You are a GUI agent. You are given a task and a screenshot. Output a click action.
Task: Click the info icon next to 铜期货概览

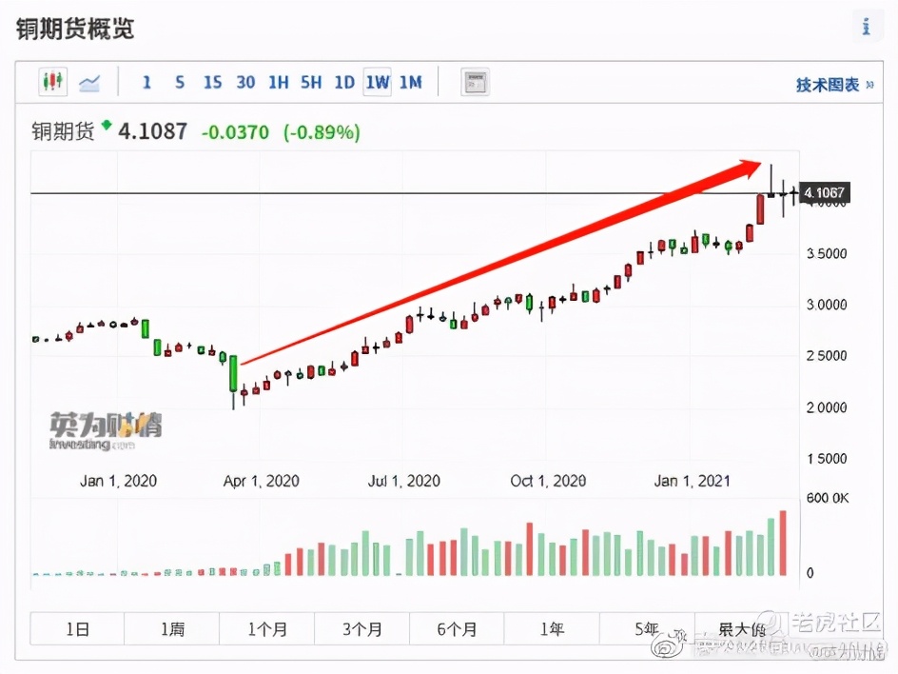click(866, 27)
